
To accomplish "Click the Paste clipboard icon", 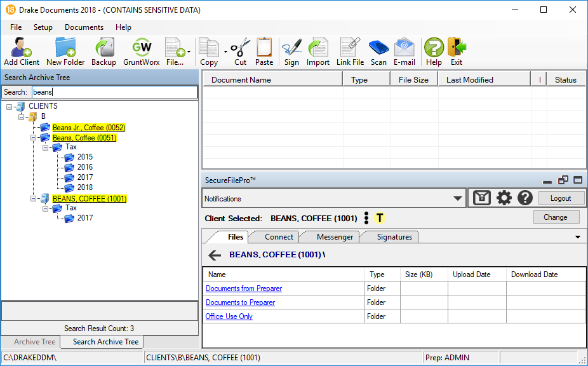I will 264,51.
